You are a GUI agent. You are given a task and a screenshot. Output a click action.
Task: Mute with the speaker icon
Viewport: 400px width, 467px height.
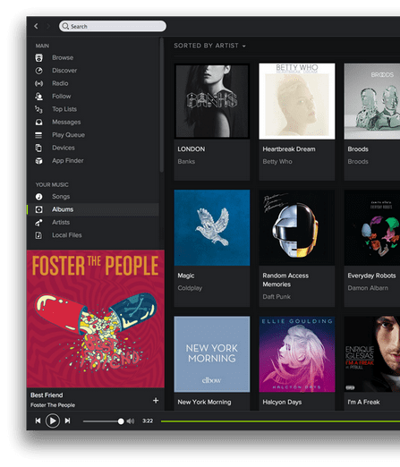coord(131,421)
